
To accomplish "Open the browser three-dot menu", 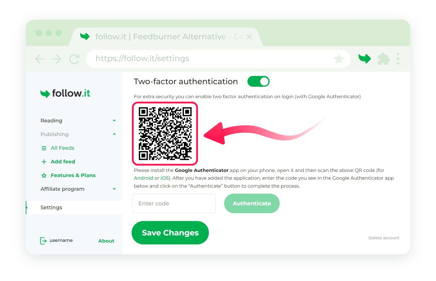I will point(398,59).
